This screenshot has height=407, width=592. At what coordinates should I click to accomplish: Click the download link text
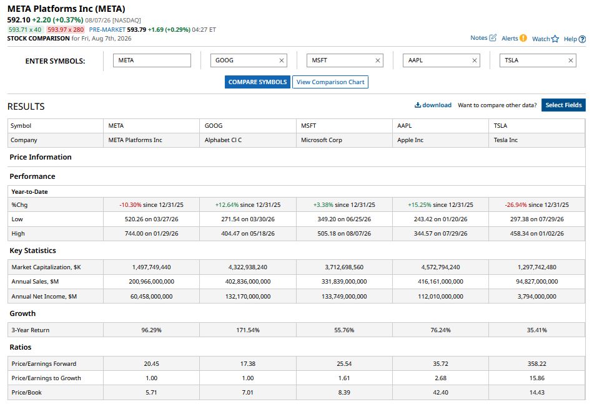point(437,105)
